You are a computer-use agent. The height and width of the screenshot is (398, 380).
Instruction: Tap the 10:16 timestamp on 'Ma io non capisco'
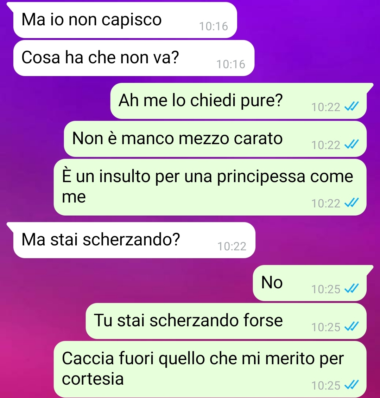click(x=214, y=26)
